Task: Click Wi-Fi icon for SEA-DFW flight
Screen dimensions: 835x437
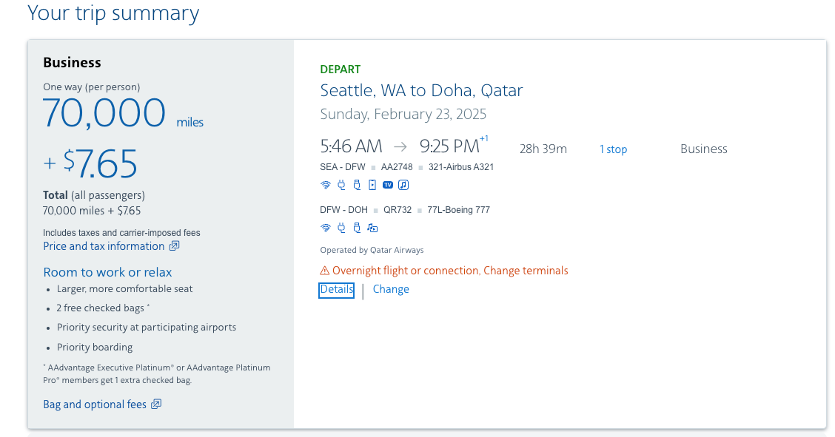Action: click(326, 185)
